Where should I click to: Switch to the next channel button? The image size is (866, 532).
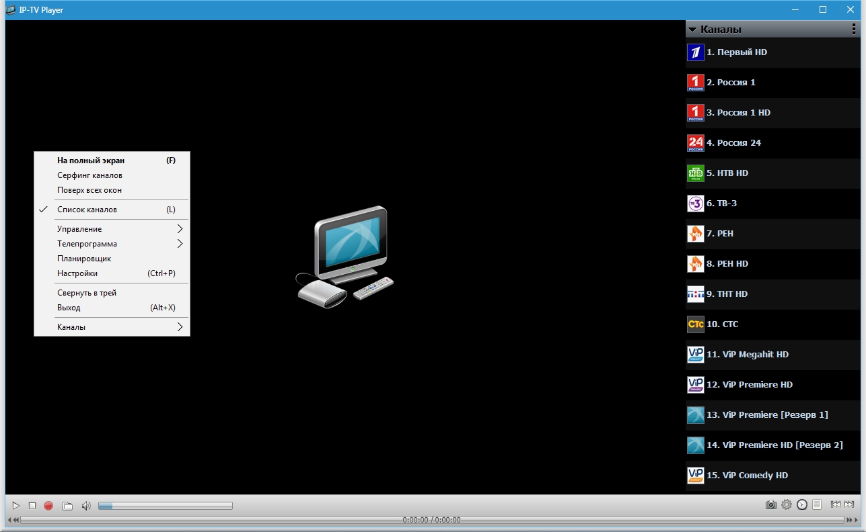coord(849,505)
